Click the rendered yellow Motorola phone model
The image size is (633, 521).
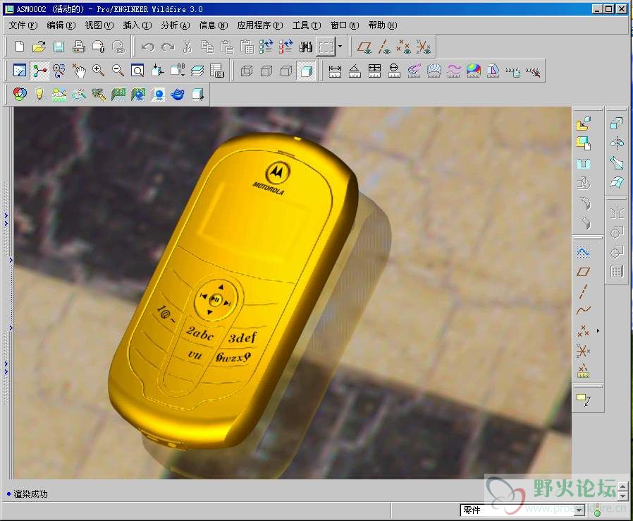(x=233, y=291)
